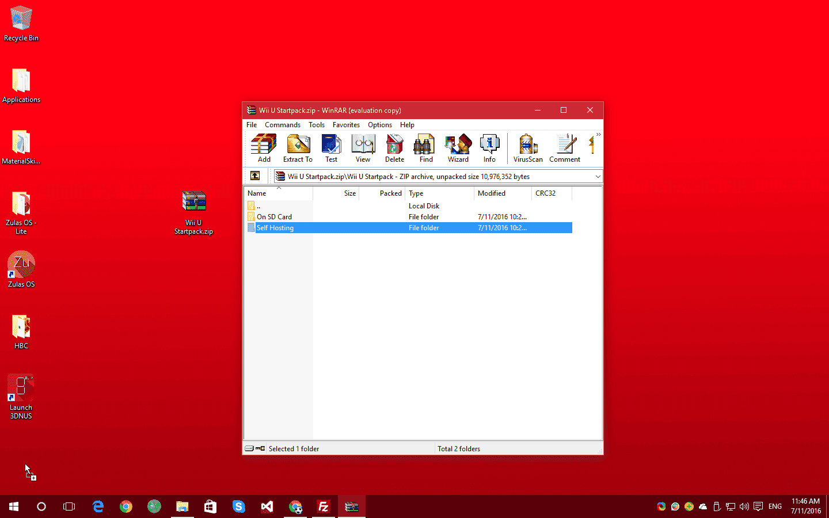This screenshot has height=518, width=829.
Task: Select the "On SD Card" folder
Action: [409, 217]
